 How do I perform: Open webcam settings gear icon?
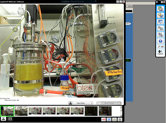[x=160, y=28]
